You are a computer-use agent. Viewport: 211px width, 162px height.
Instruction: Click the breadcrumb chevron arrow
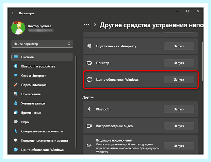point(95,25)
